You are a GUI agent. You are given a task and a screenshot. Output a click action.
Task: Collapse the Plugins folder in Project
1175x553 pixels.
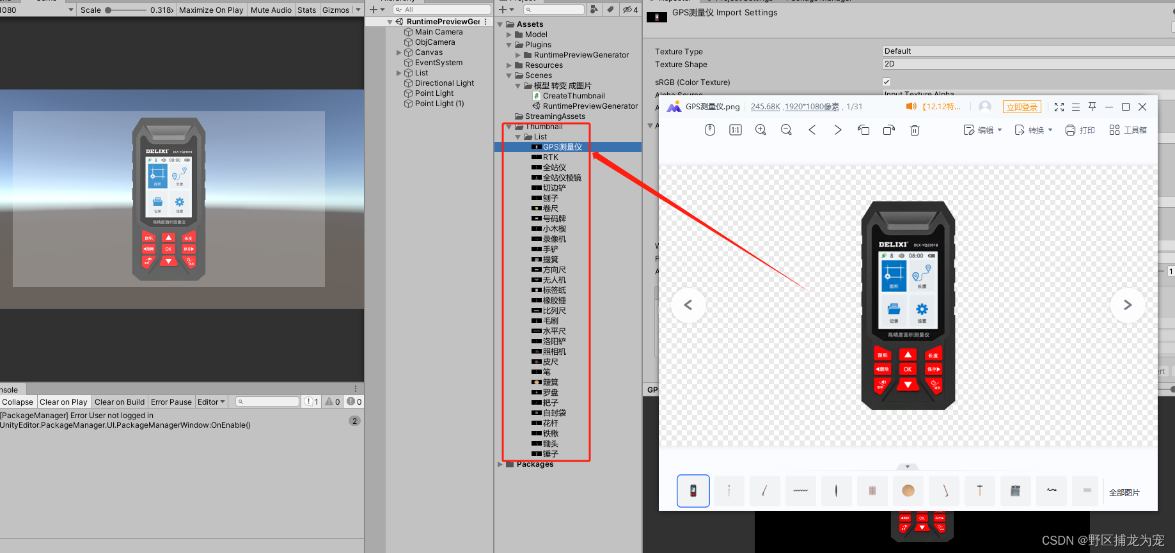509,45
